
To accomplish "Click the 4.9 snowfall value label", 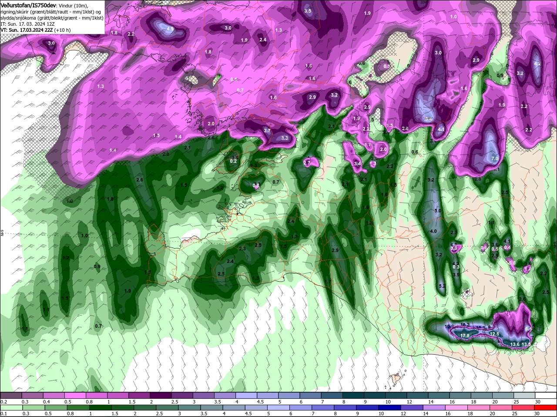I will coord(170,29).
